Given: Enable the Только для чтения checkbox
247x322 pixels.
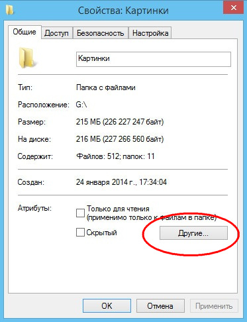Looking at the screenshot, I should (80, 213).
